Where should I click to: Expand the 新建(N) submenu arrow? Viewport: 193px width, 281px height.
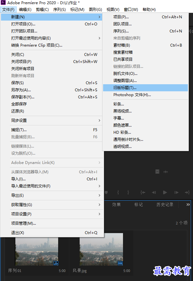(99, 17)
